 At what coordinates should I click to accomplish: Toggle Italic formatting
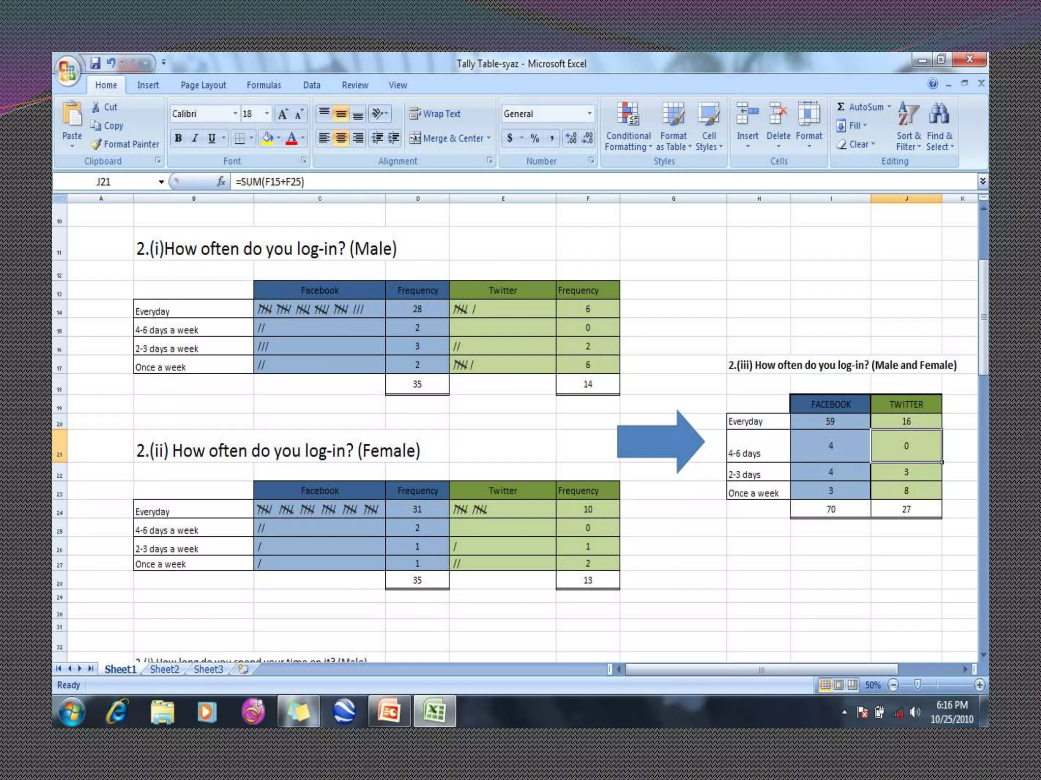[x=195, y=138]
